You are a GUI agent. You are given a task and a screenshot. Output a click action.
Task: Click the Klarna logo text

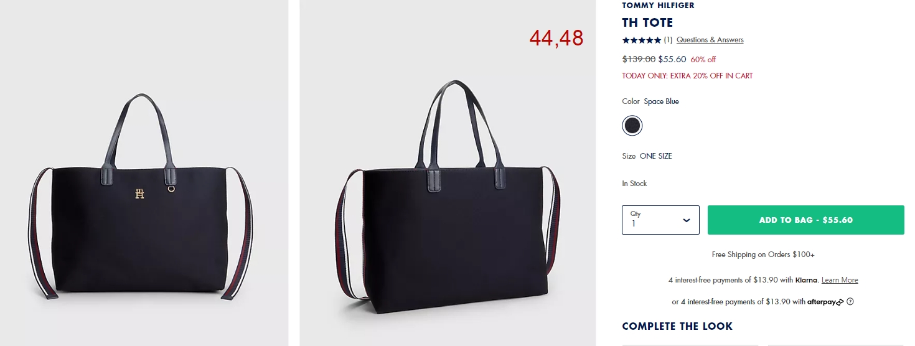pyautogui.click(x=806, y=280)
